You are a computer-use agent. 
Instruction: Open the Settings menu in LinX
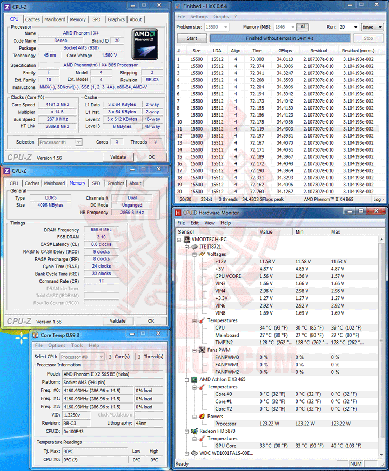pos(199,17)
